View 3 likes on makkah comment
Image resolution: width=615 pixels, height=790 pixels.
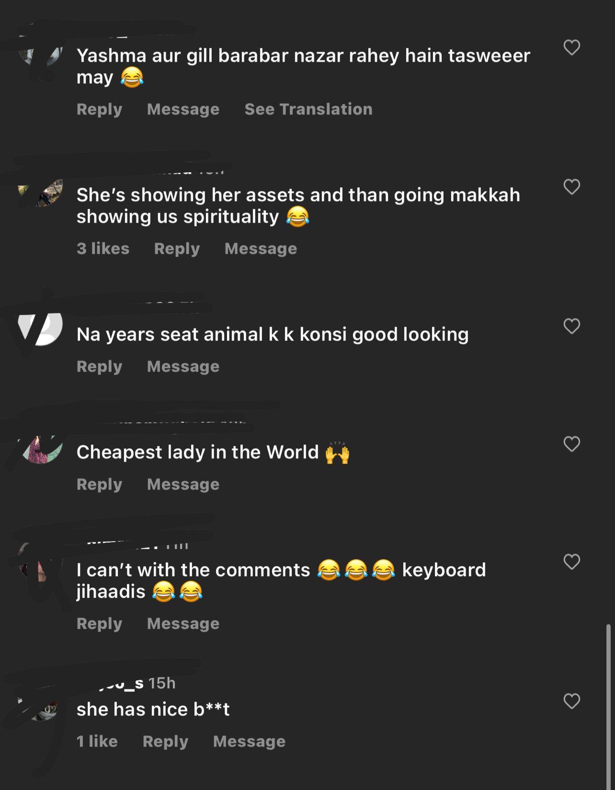(x=103, y=248)
